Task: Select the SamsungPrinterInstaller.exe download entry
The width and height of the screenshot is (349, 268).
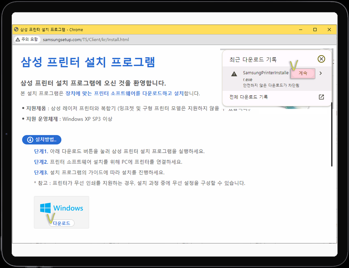Action: 262,73
